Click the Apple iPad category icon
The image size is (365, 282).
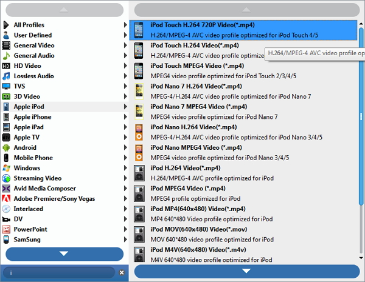click(6, 127)
